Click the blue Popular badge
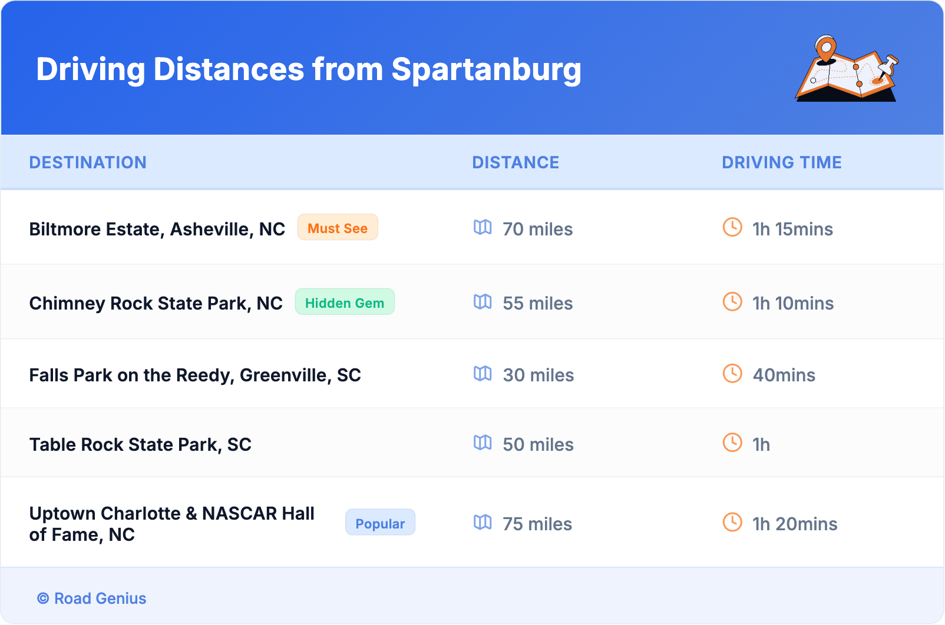945x625 pixels. point(380,523)
